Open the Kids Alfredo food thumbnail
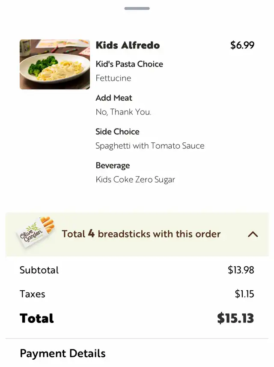 55,64
